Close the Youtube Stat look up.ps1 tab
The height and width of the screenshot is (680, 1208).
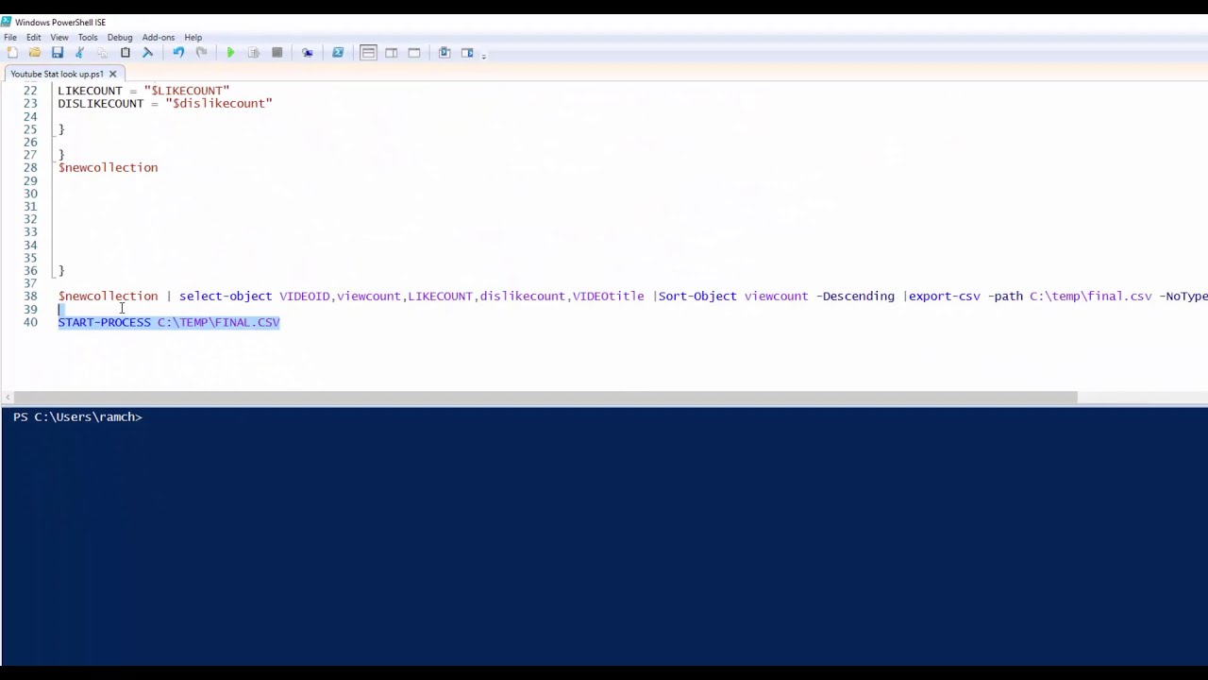click(x=112, y=74)
